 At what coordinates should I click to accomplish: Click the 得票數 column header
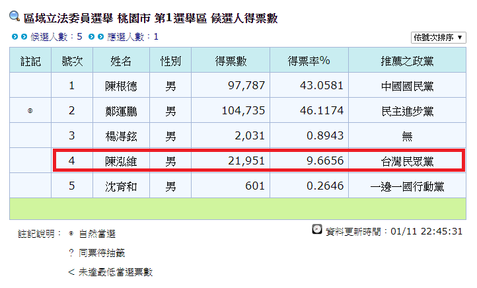231,61
